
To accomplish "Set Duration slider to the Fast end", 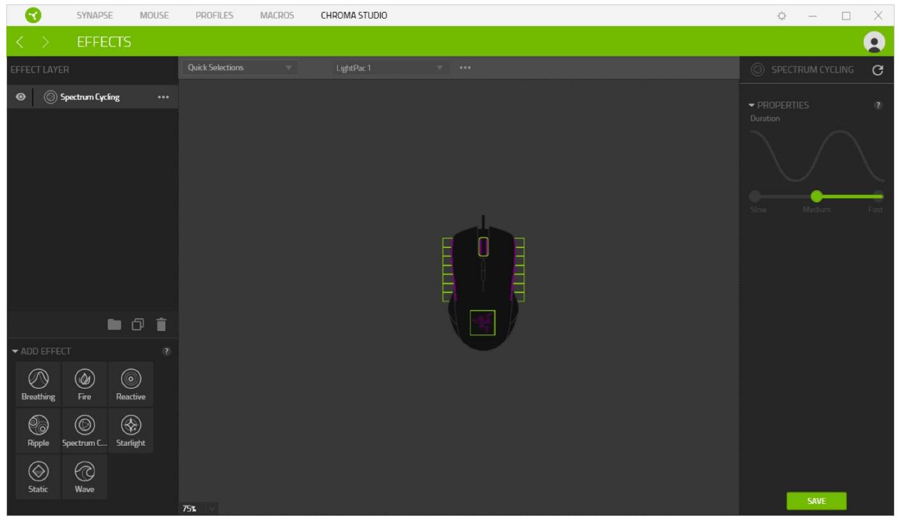I will coord(878,197).
